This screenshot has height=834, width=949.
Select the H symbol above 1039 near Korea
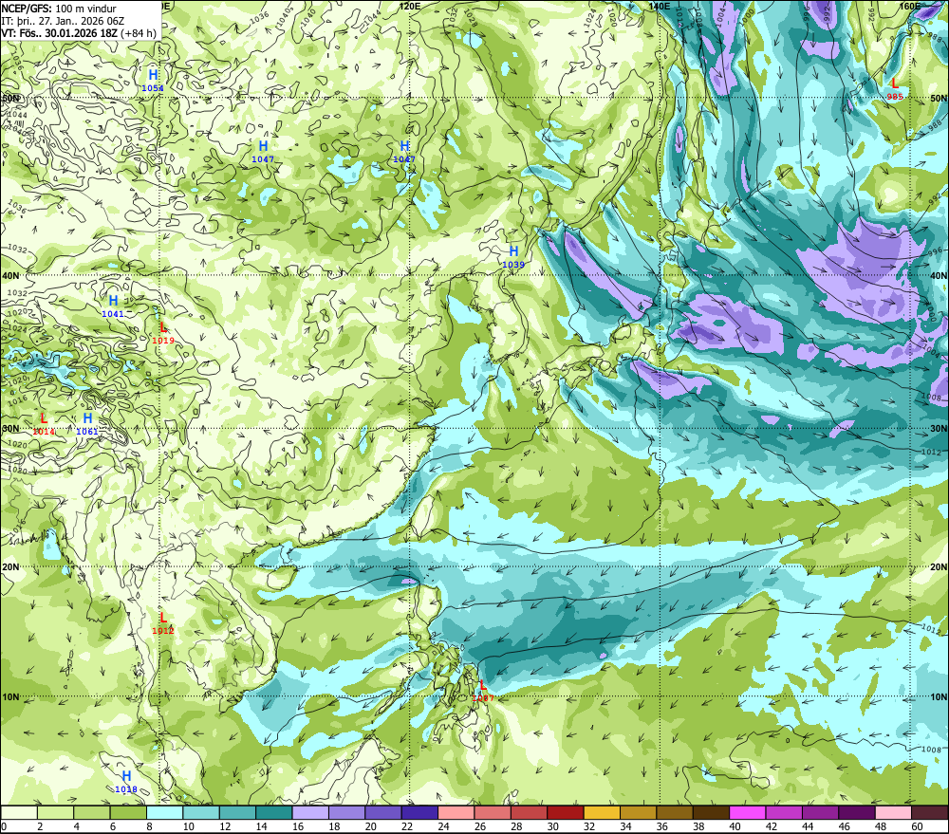pyautogui.click(x=513, y=251)
